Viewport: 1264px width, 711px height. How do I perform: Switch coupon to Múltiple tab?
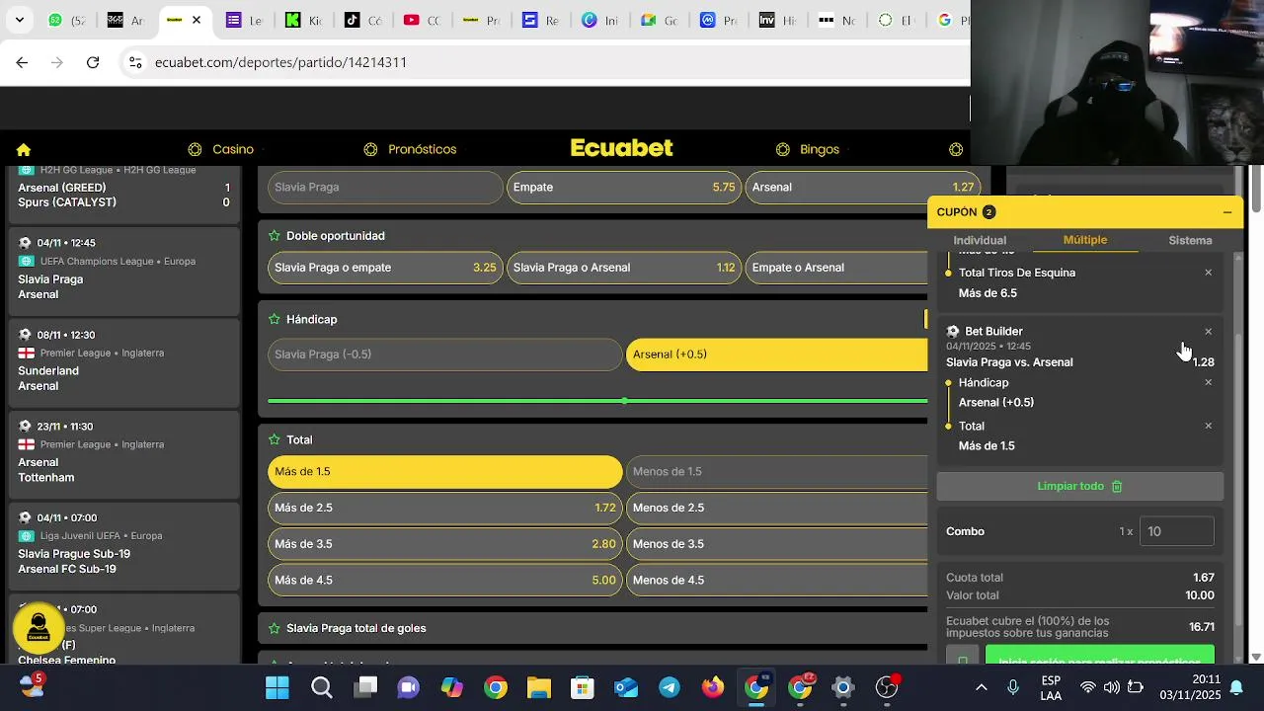click(1084, 240)
